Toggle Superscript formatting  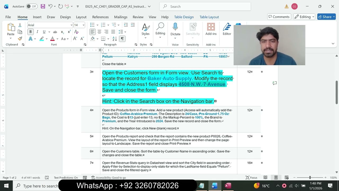click(x=69, y=32)
